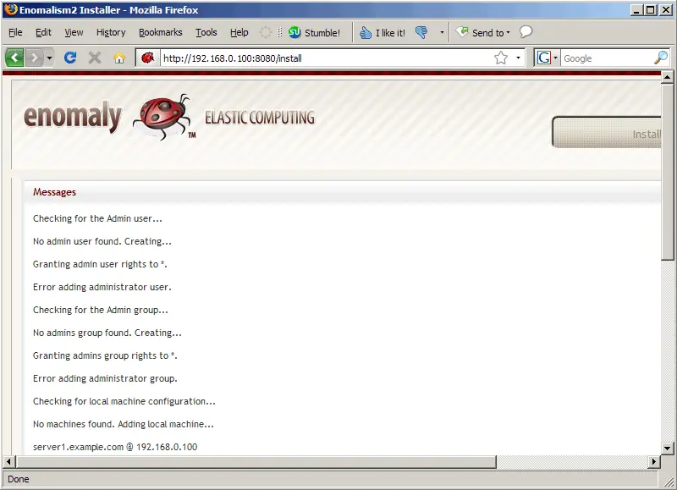Click "Error adding administrator user." message
This screenshot has width=677, height=490.
pyautogui.click(x=102, y=287)
